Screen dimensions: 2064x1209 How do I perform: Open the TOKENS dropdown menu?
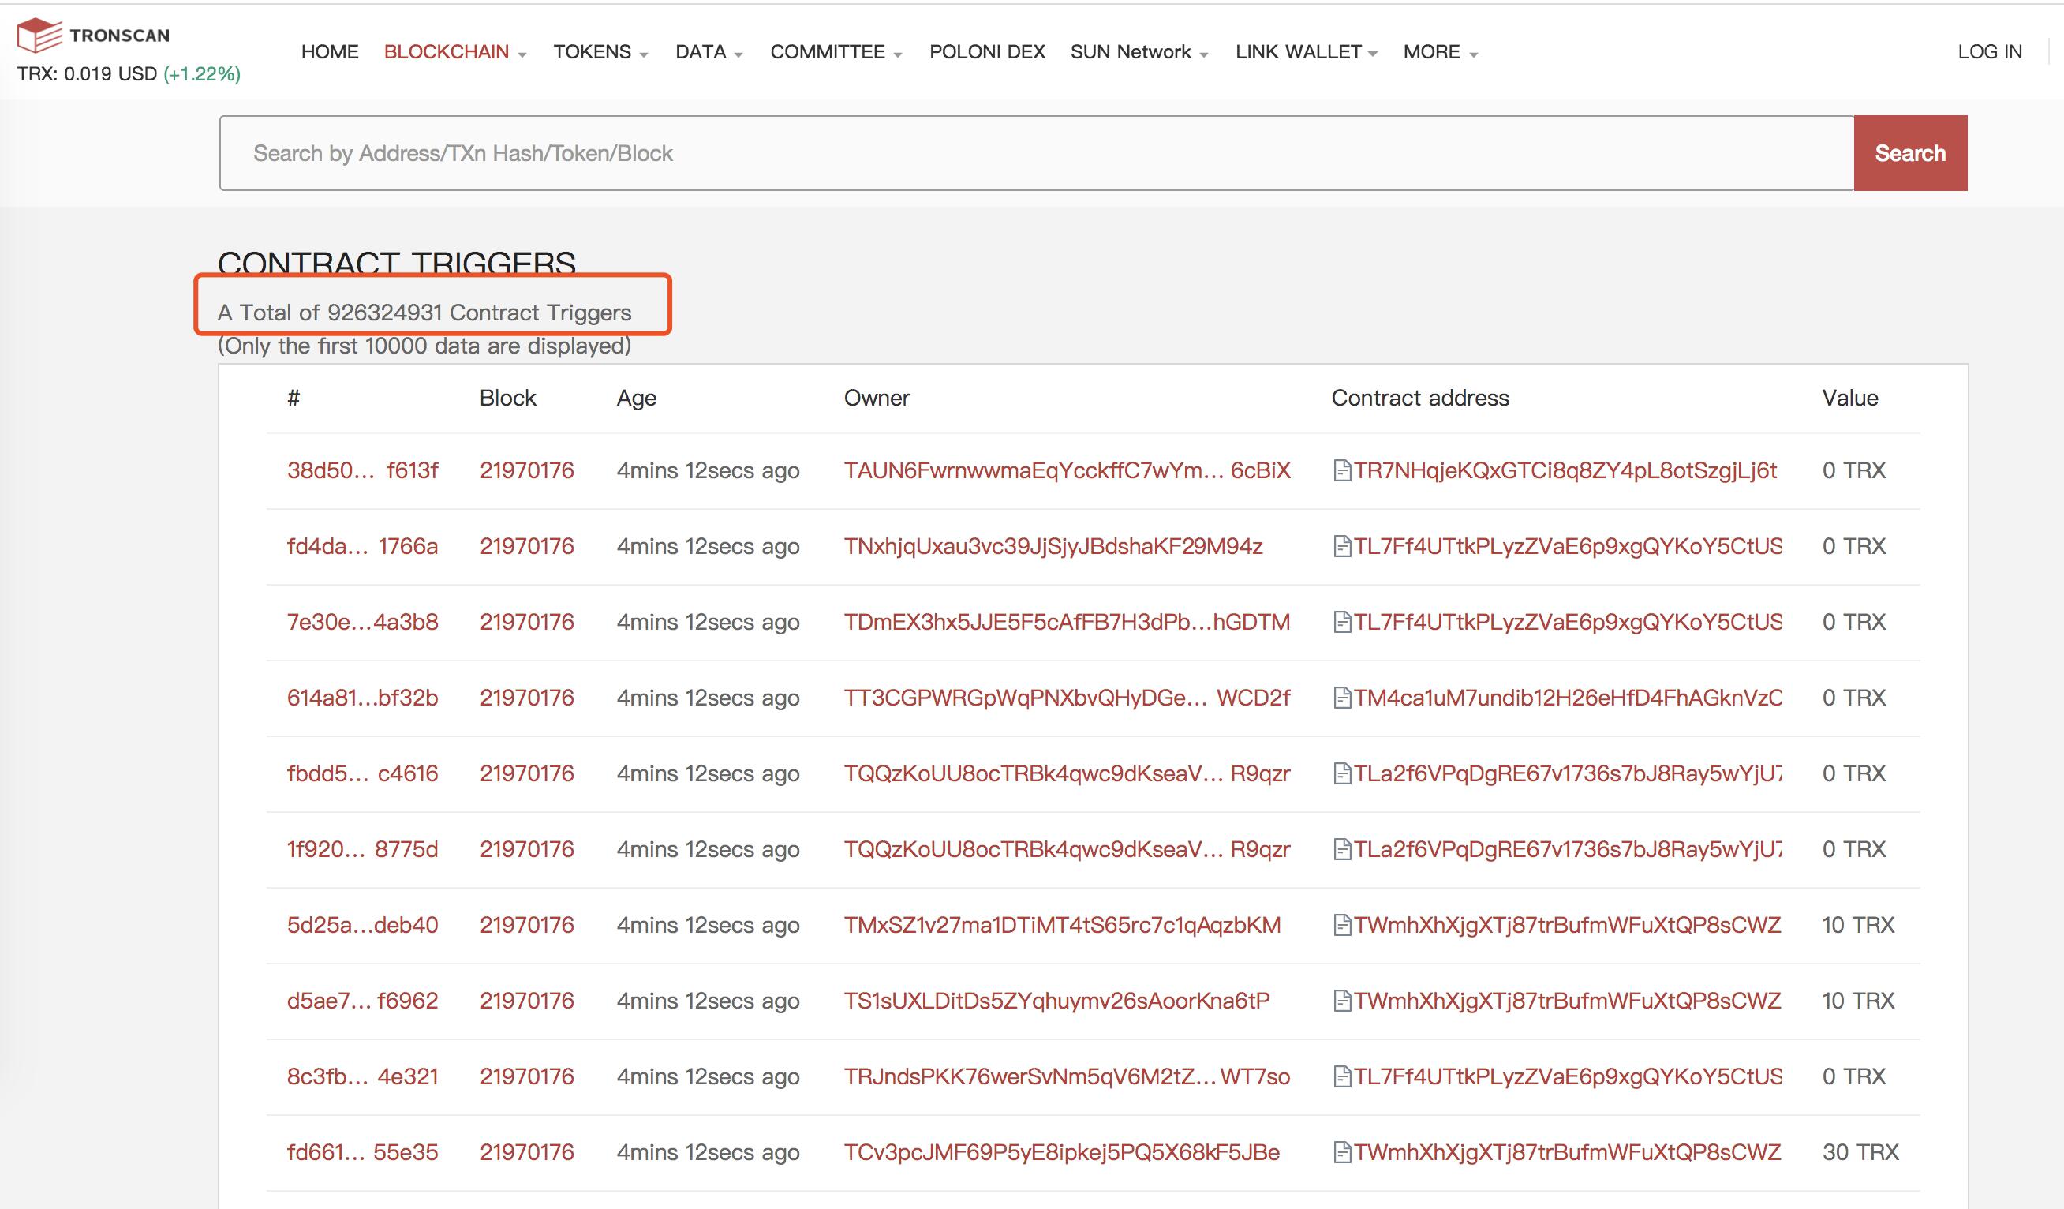click(600, 52)
